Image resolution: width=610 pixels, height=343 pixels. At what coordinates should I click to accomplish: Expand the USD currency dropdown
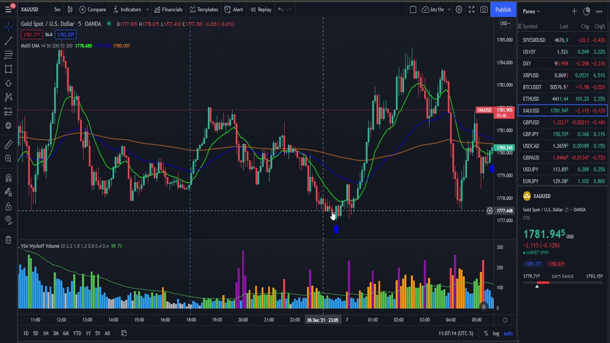[x=505, y=23]
